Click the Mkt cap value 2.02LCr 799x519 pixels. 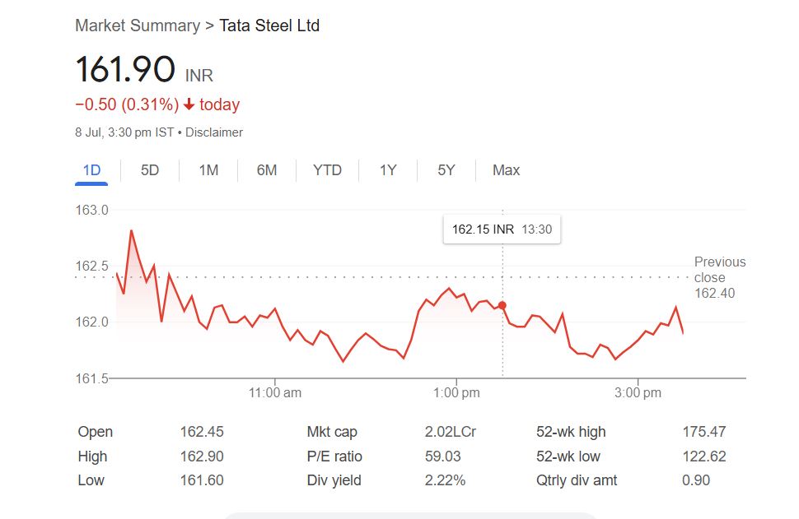451,432
